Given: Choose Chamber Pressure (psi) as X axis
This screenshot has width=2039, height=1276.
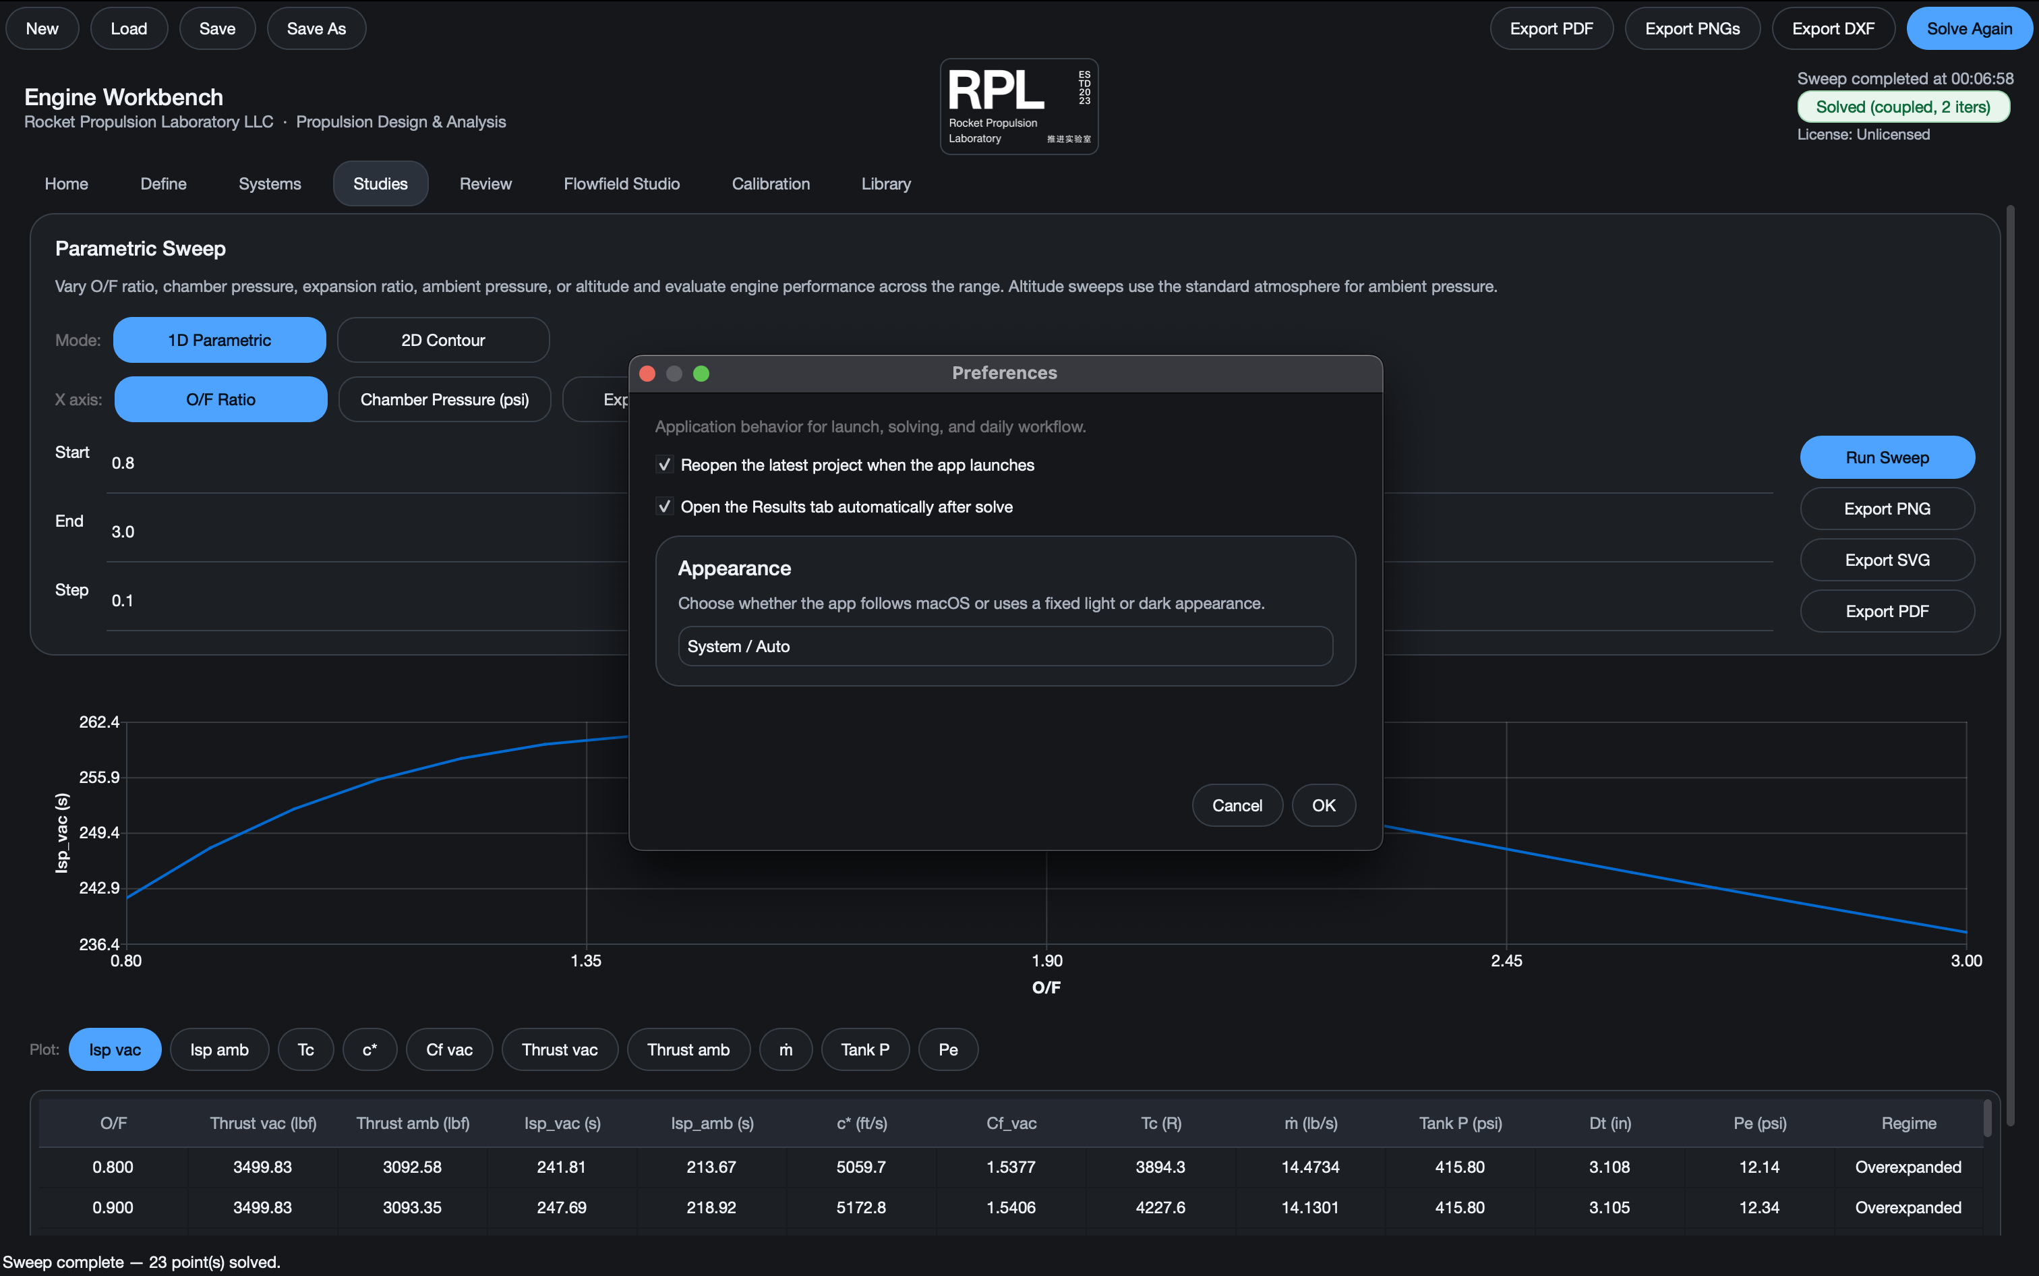Looking at the screenshot, I should point(444,399).
